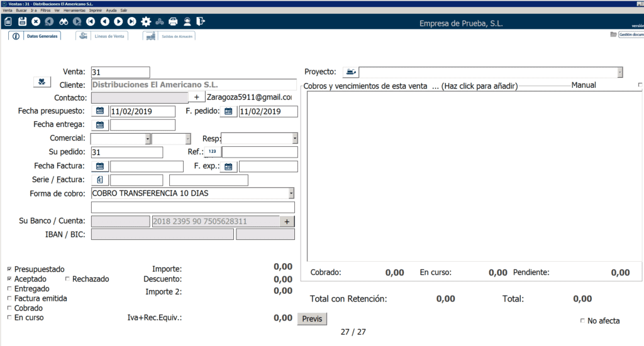This screenshot has height=346, width=644.
Task: Click the Su pedido input field
Action: point(126,152)
